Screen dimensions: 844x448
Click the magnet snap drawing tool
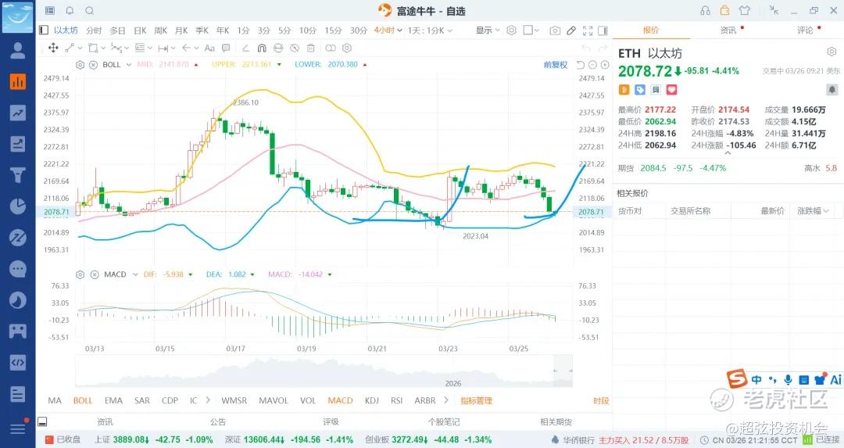(x=262, y=48)
